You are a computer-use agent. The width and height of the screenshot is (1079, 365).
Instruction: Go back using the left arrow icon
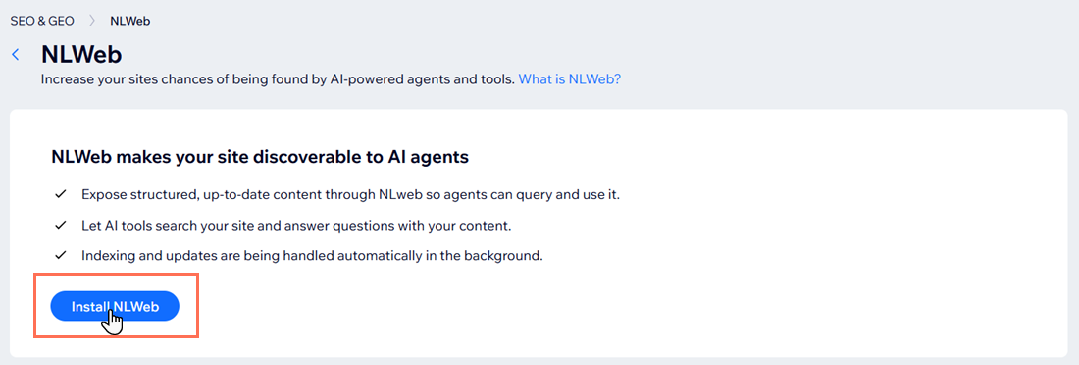click(x=16, y=55)
